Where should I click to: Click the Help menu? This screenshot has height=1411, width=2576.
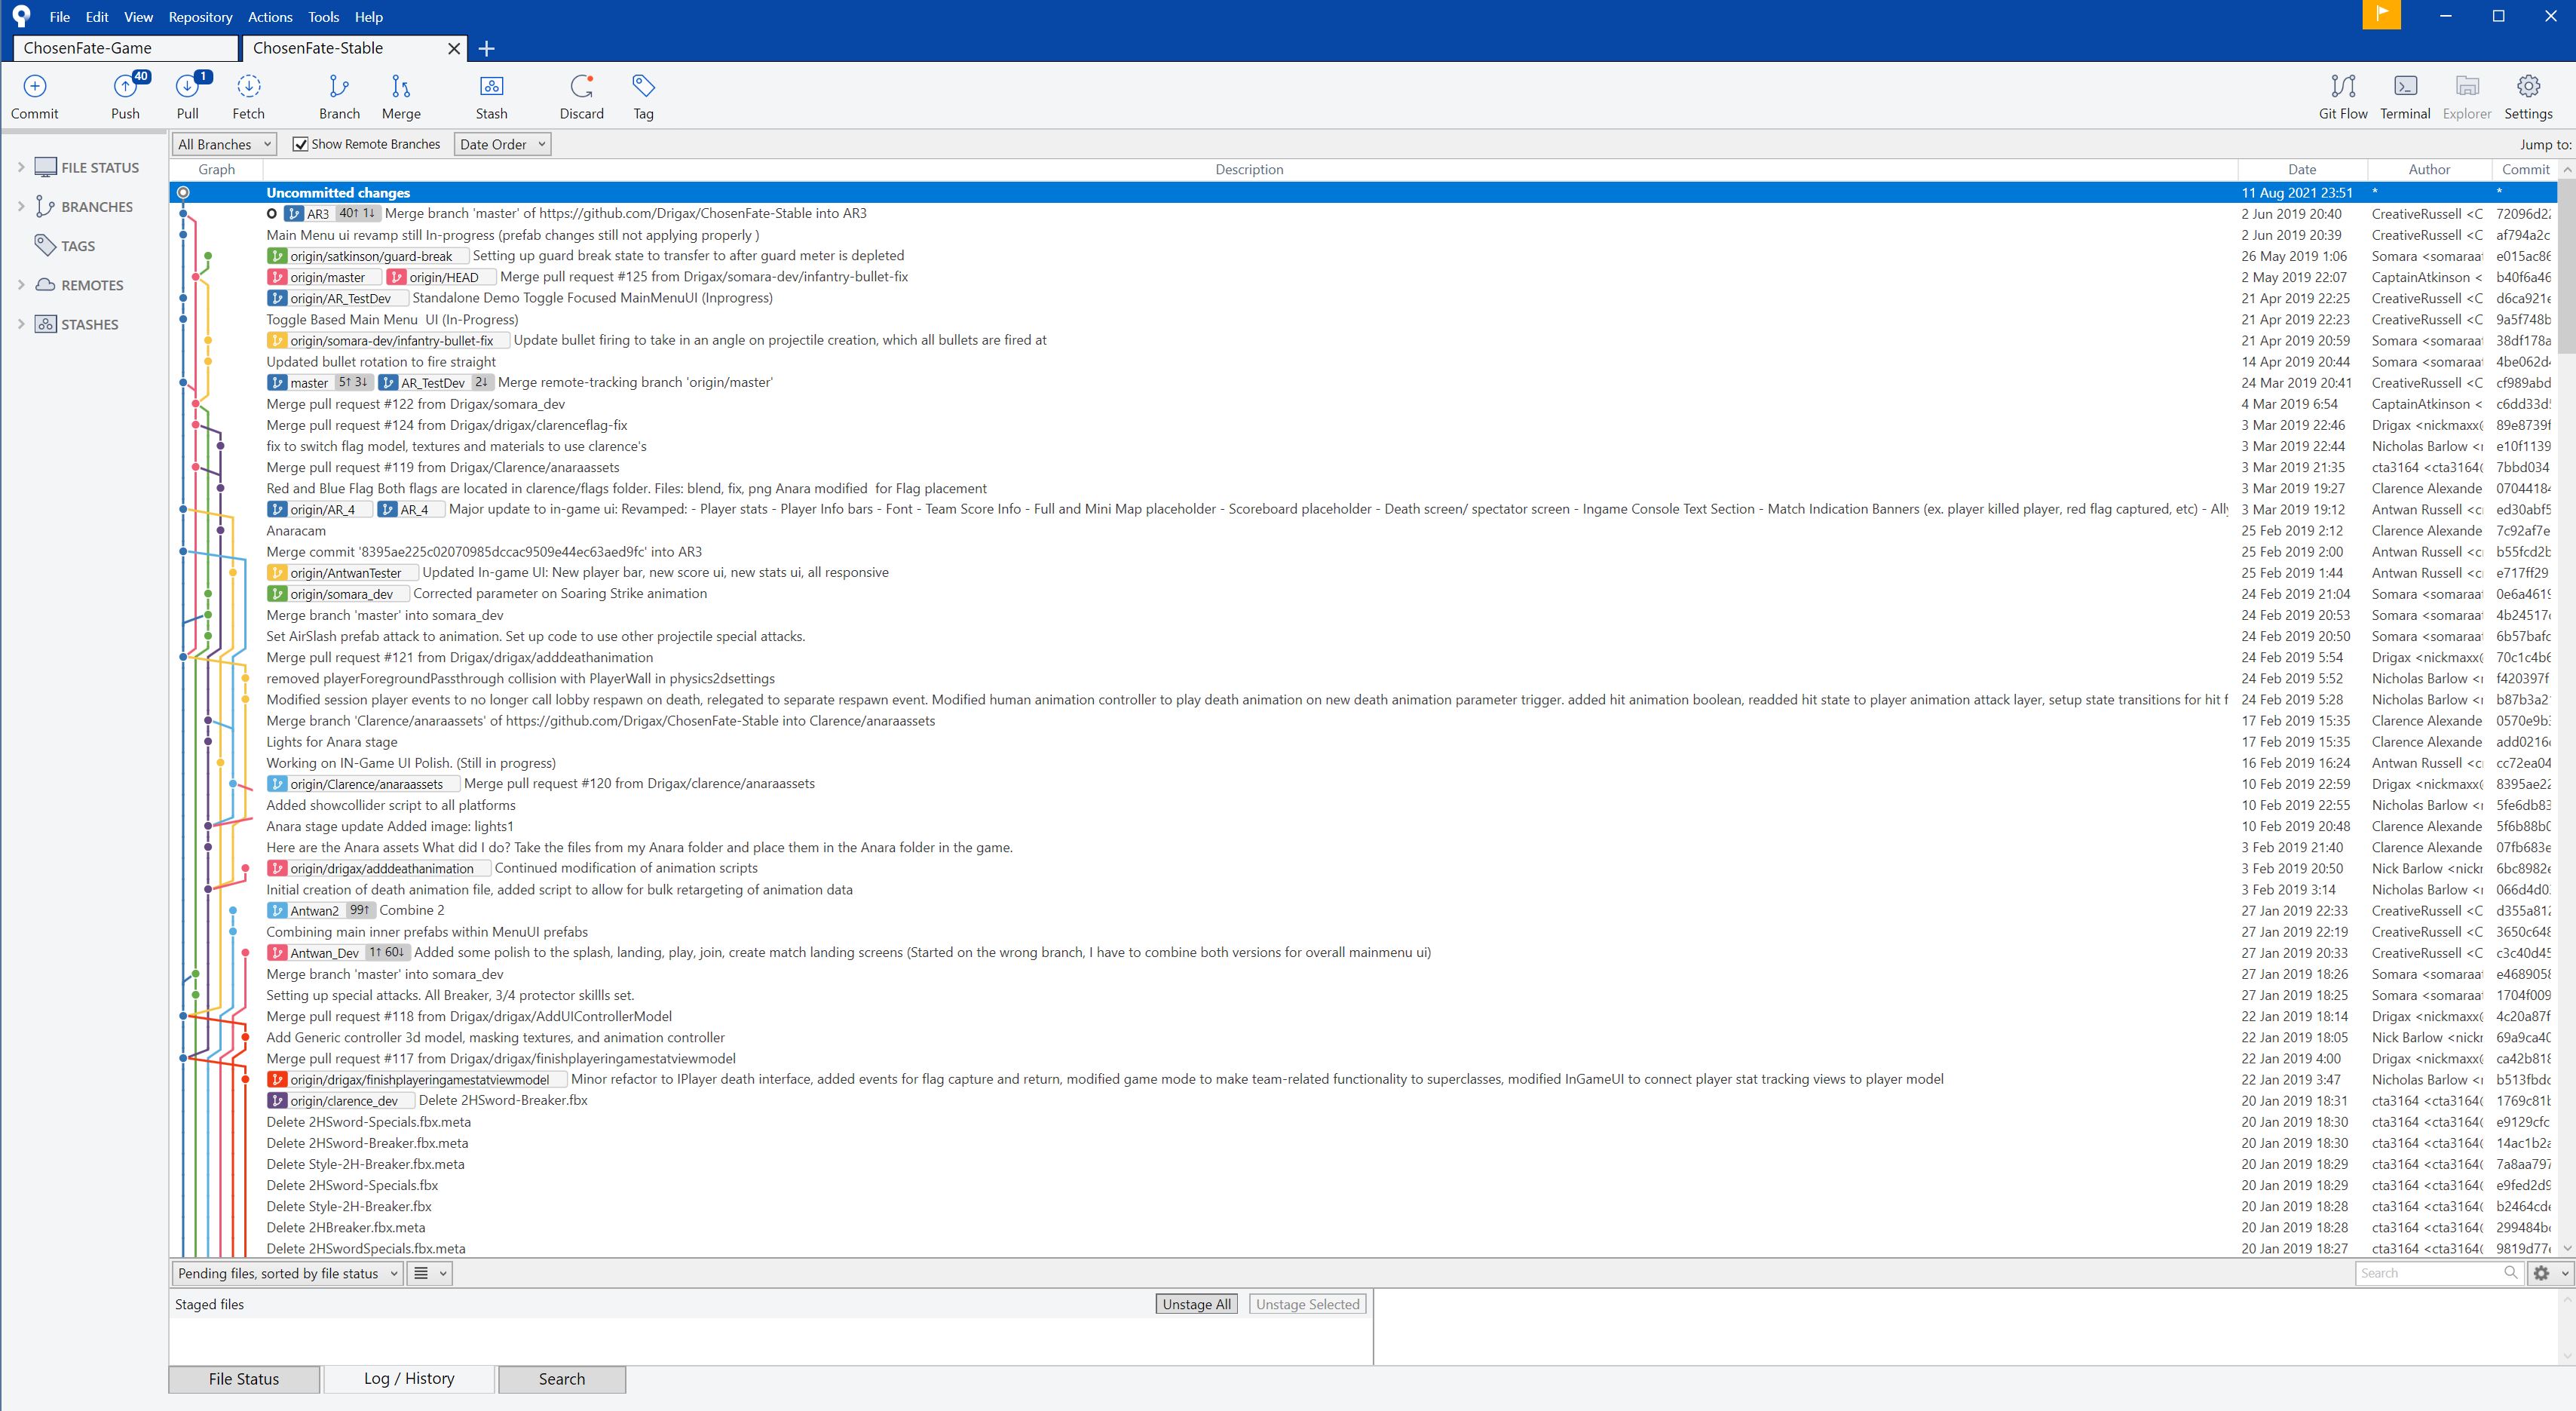(x=369, y=17)
